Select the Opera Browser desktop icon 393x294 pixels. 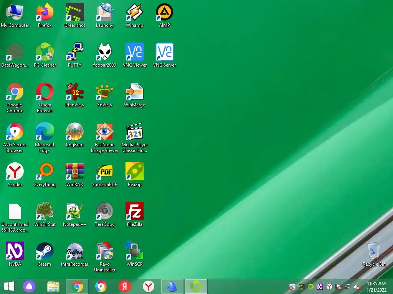coord(45,98)
